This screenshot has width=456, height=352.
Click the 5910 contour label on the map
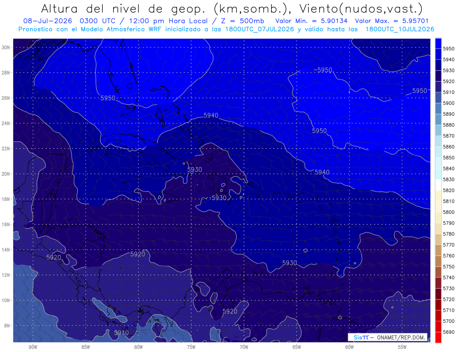[122, 333]
